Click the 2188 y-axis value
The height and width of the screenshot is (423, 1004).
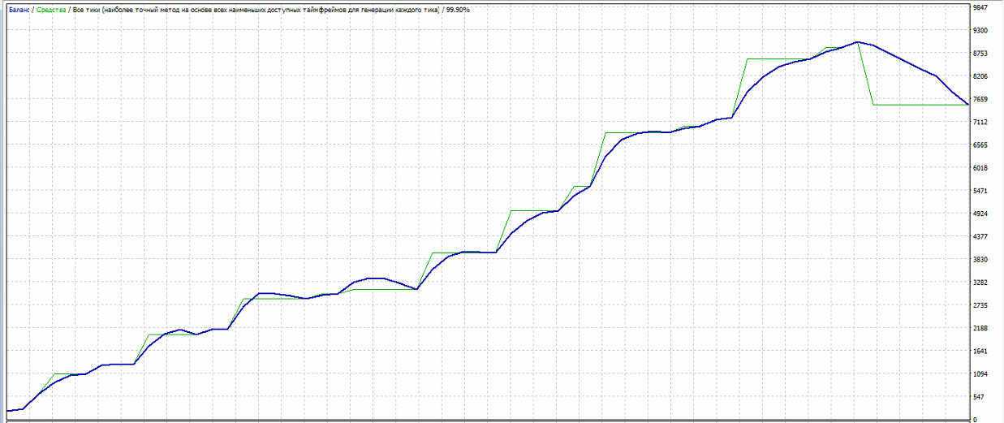(980, 329)
